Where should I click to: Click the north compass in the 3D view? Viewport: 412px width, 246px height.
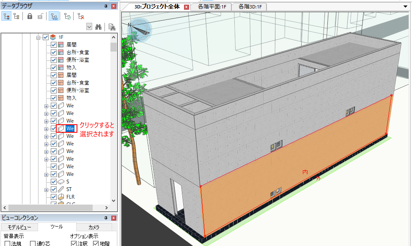140,30
